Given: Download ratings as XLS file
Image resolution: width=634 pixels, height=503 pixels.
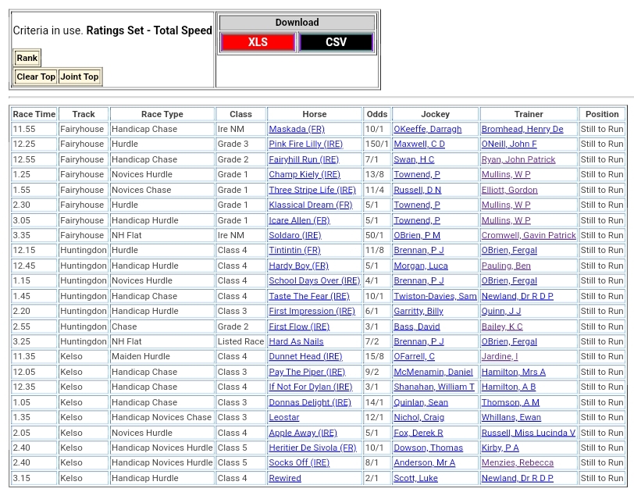Looking at the screenshot, I should tap(258, 42).
